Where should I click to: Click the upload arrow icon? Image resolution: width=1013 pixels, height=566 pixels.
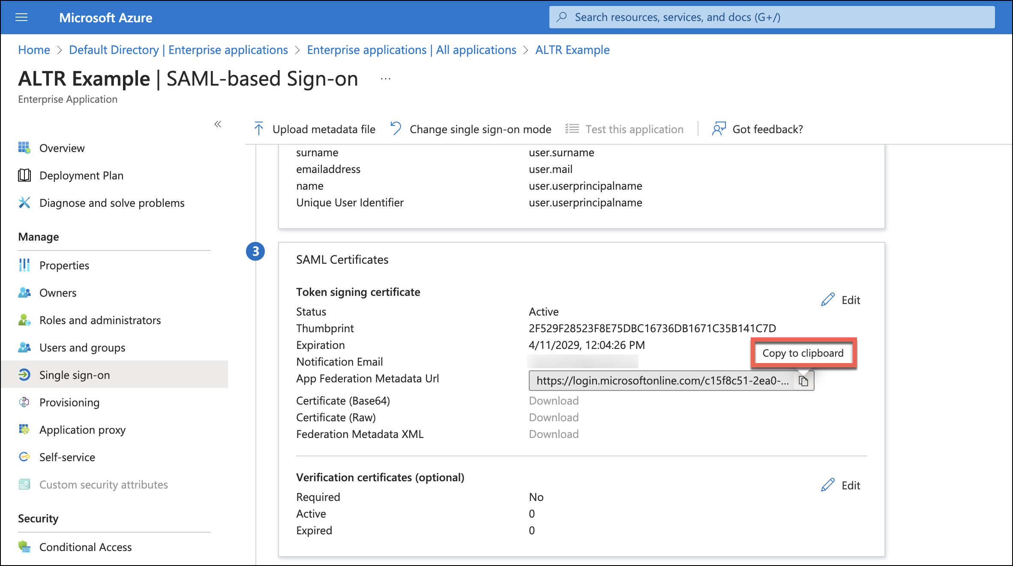[259, 128]
